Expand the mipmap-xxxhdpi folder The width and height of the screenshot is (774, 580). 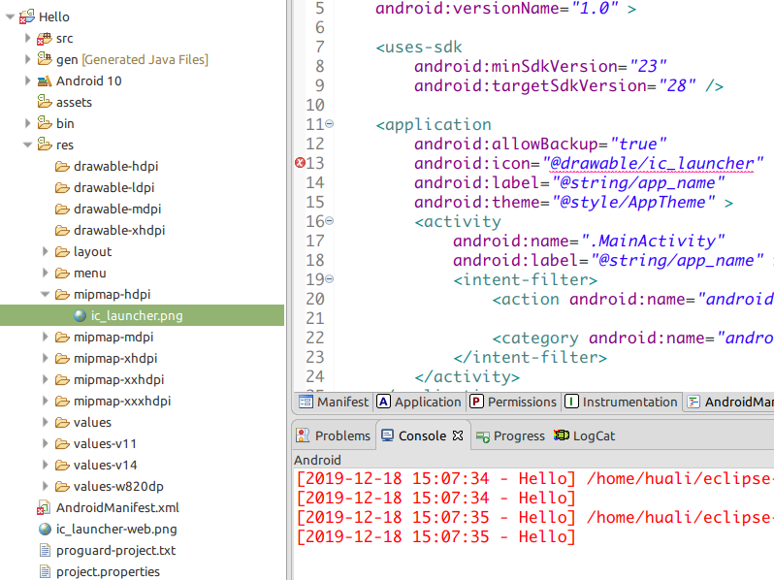coord(46,401)
